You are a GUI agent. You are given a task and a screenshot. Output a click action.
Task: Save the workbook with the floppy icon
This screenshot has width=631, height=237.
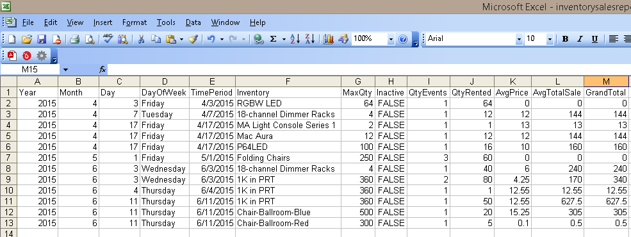[x=42, y=39]
